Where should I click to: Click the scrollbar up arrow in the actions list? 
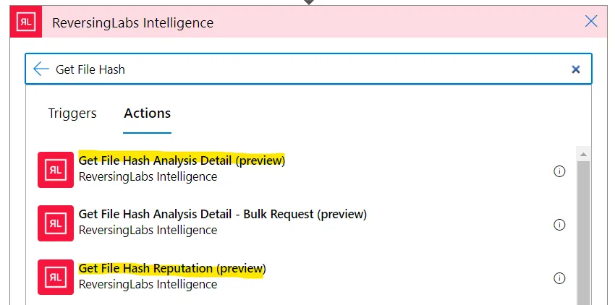582,154
